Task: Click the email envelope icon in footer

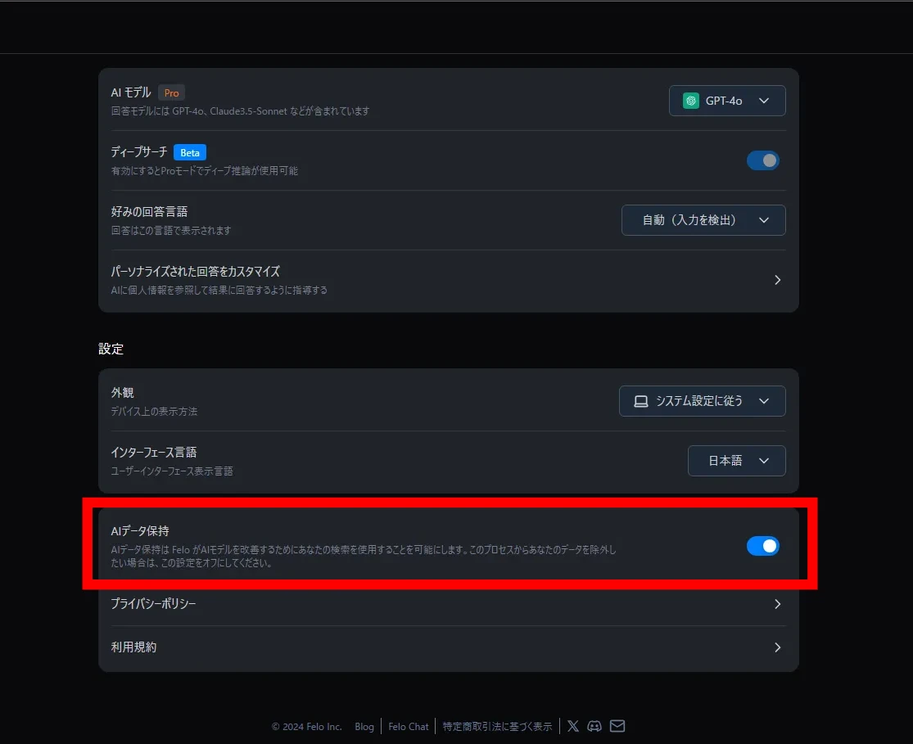Action: pos(617,726)
